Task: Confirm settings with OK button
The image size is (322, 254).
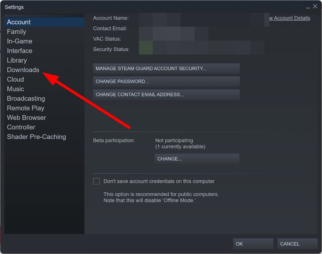Action: (x=253, y=244)
